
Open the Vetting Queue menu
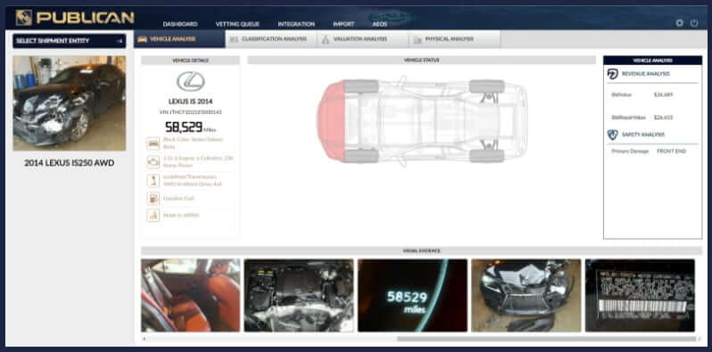[237, 24]
